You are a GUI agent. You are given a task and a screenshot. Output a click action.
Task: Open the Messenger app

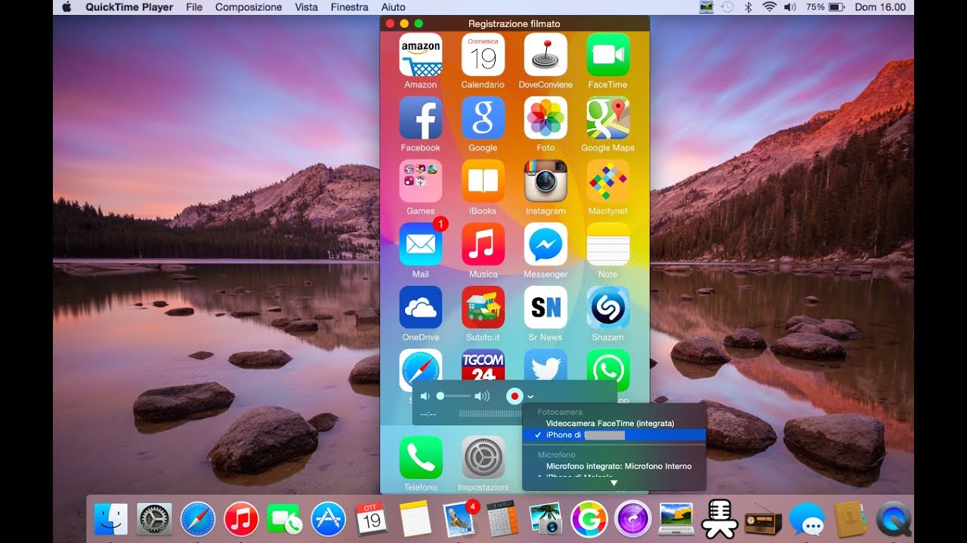pyautogui.click(x=545, y=244)
